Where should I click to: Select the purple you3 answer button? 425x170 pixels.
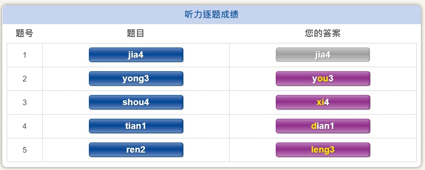point(323,79)
